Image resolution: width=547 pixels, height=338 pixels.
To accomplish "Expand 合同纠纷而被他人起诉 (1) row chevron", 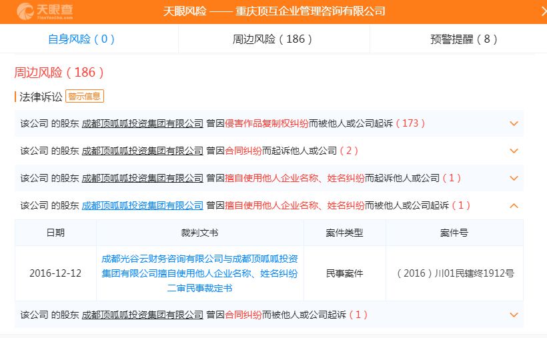I will click(514, 315).
